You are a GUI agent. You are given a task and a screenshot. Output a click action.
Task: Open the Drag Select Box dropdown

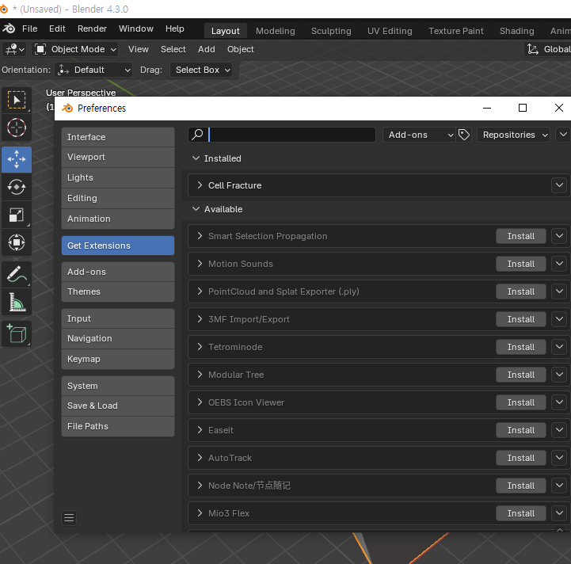201,70
